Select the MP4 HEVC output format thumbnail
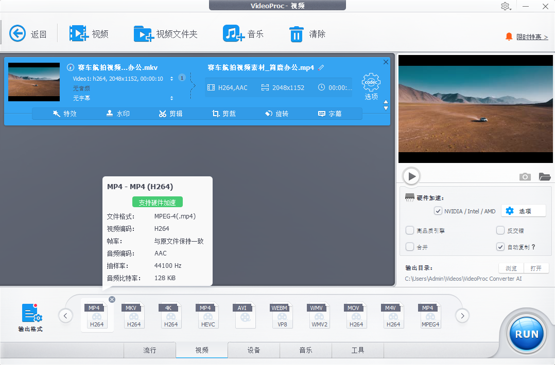The image size is (555, 365). click(x=207, y=315)
